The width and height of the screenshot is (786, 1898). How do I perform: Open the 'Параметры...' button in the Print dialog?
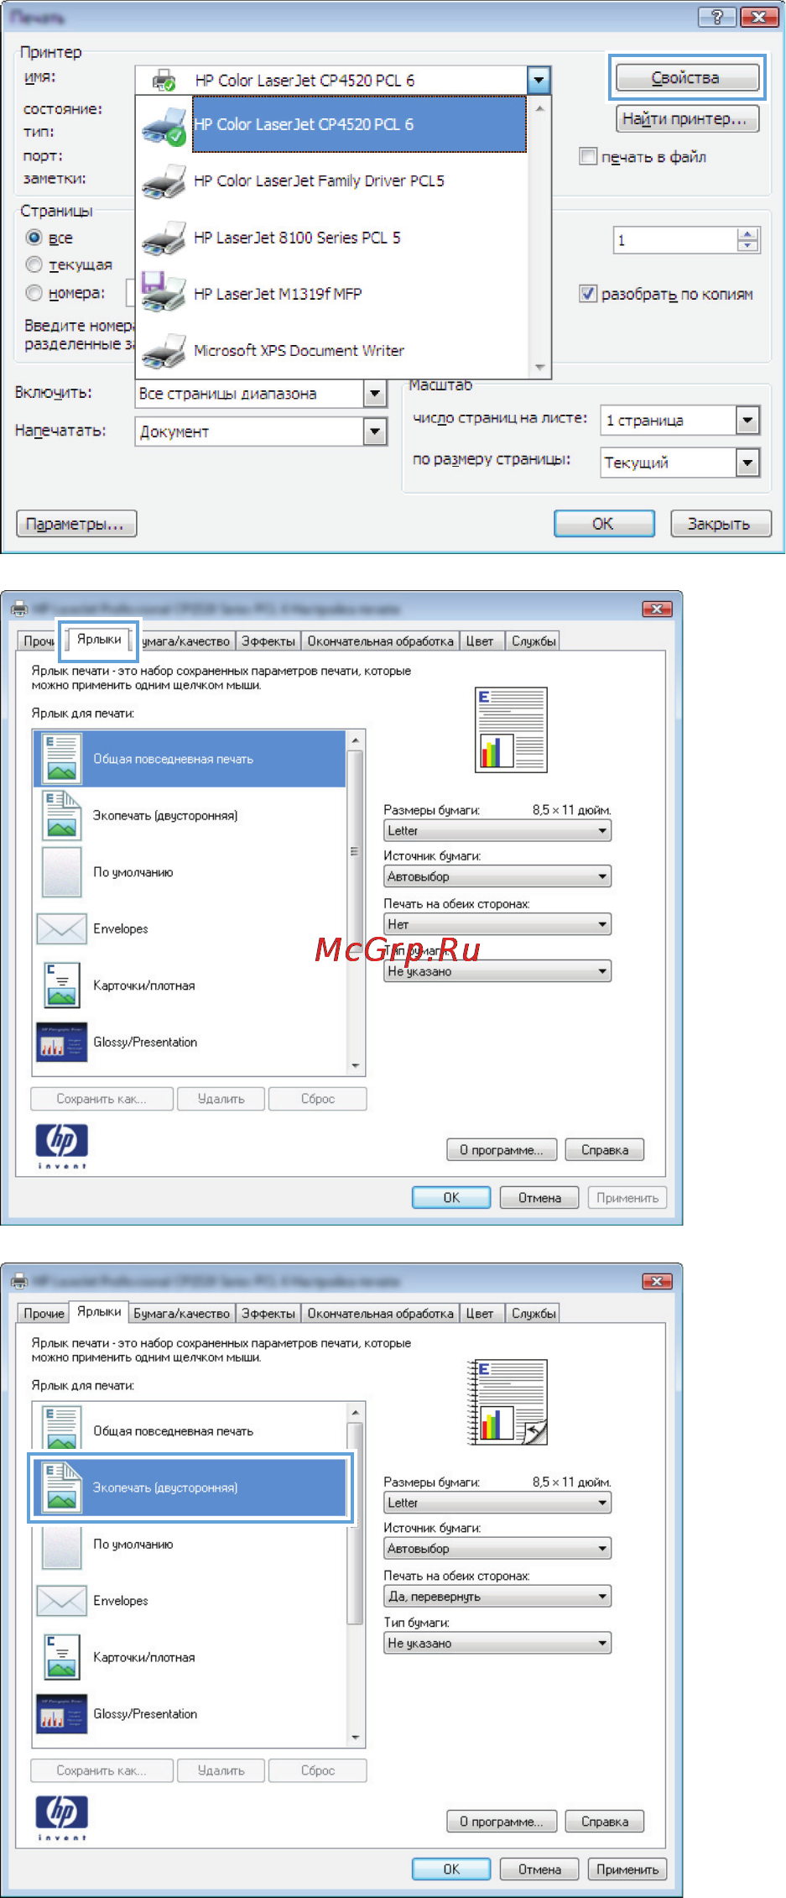point(76,525)
